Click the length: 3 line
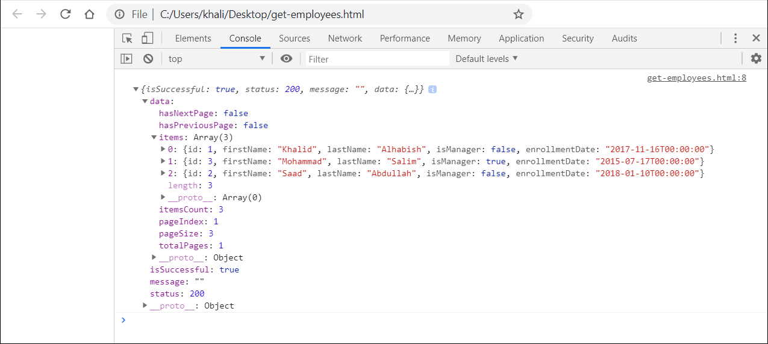The image size is (768, 344). (190, 185)
